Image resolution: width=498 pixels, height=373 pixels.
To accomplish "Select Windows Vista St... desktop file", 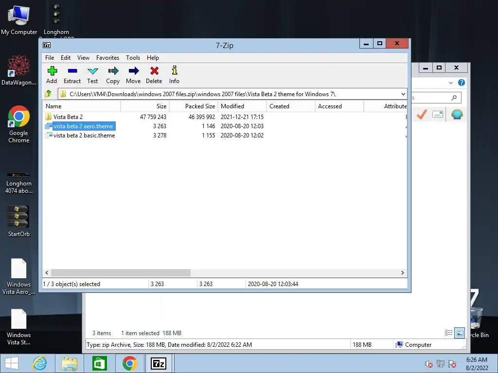I will click(19, 327).
